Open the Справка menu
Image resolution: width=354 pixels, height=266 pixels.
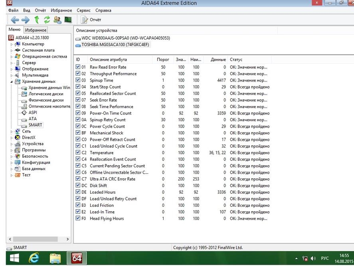(x=103, y=10)
